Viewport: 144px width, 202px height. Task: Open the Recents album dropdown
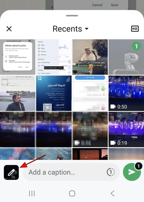[71, 29]
